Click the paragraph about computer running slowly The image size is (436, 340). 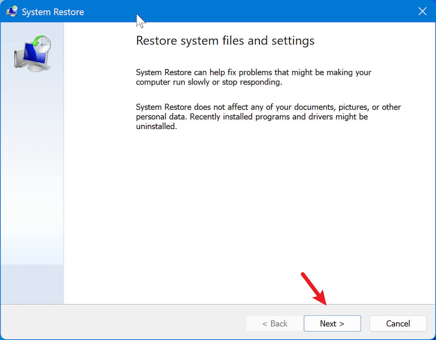tap(253, 77)
